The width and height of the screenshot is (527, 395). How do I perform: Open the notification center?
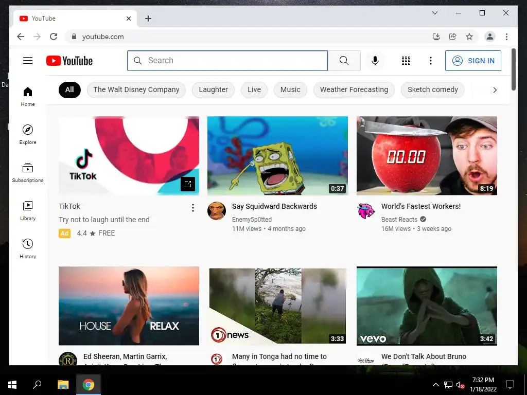point(510,385)
